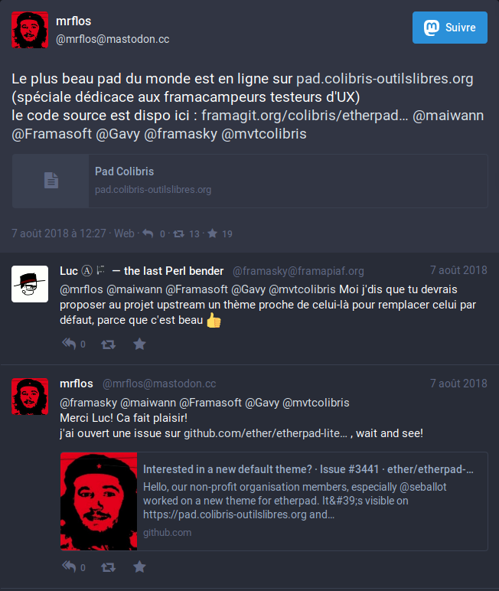The width and height of the screenshot is (499, 591).
Task: Click the @maiwann mention in the main post
Action: 448,116
